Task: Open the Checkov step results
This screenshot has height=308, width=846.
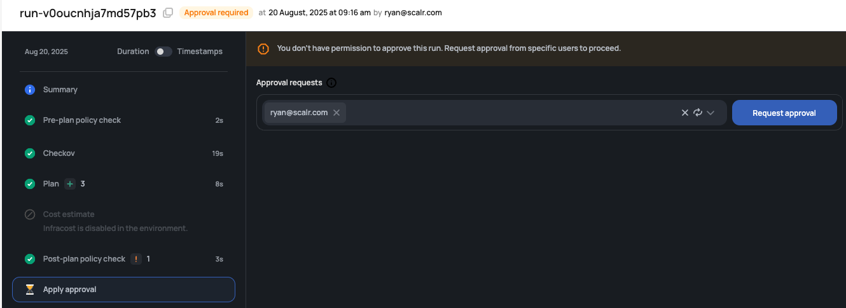Action: tap(123, 153)
